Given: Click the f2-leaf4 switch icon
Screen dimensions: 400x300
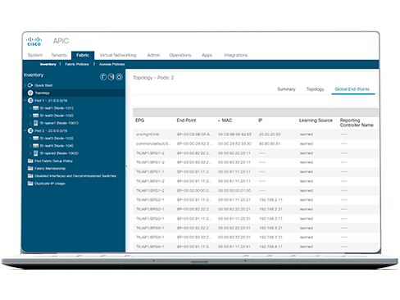Looking at the screenshot, I should click(36, 146).
